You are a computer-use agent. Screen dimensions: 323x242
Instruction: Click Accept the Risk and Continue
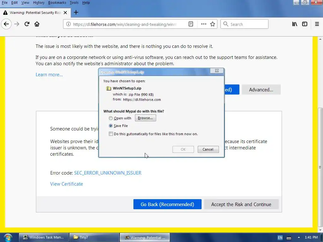point(241,204)
